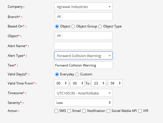Click the start minute stepper arrows
This screenshot has height=123, width=163.
[x=82, y=83]
